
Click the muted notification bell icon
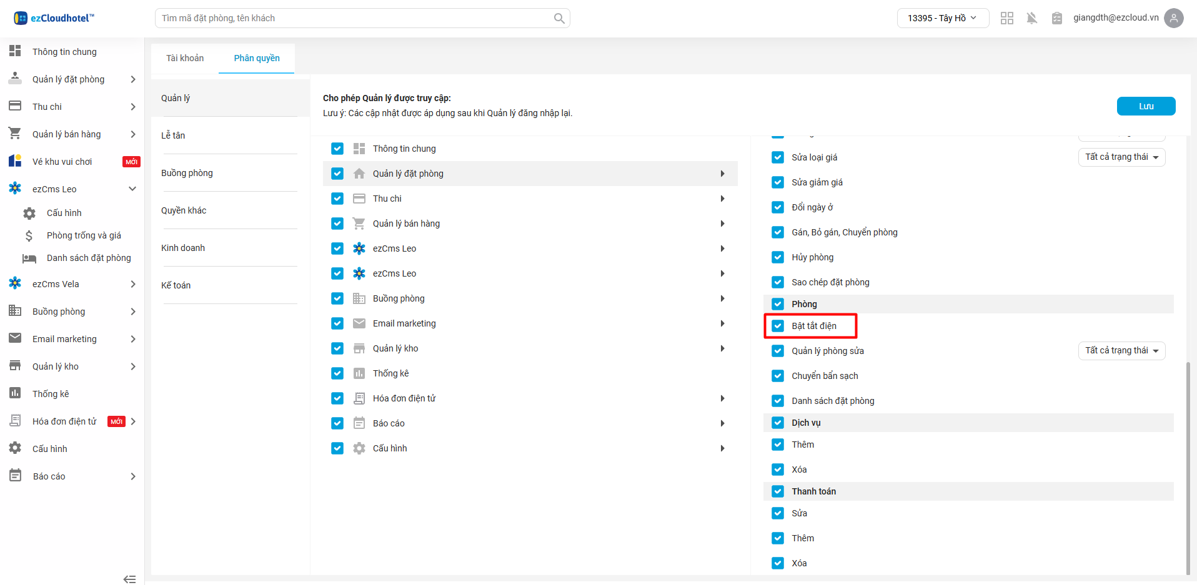1031,18
